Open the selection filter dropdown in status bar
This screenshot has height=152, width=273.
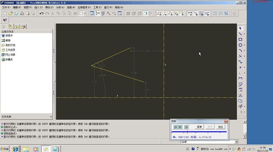tap(236, 142)
